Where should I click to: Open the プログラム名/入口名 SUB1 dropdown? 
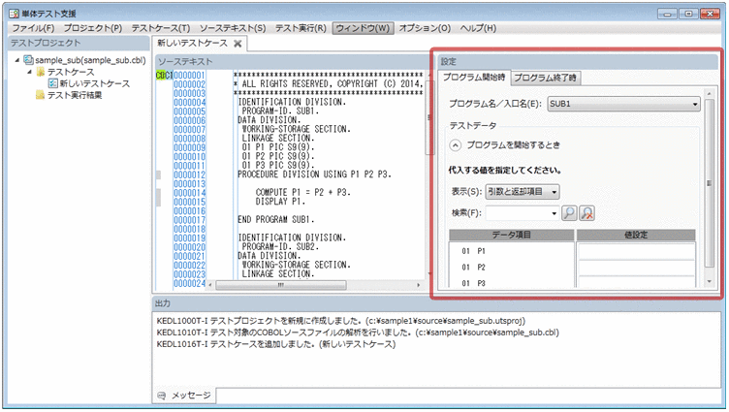(623, 104)
